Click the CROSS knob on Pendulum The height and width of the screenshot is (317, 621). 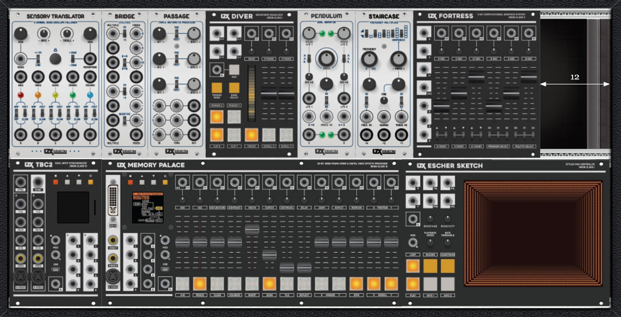coord(326,59)
